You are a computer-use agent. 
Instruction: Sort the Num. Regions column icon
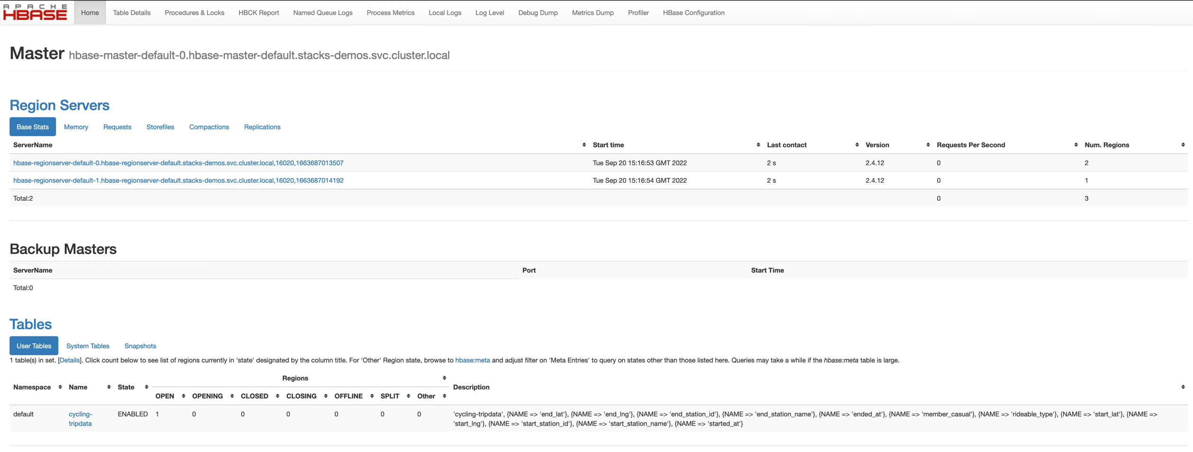pos(1181,145)
